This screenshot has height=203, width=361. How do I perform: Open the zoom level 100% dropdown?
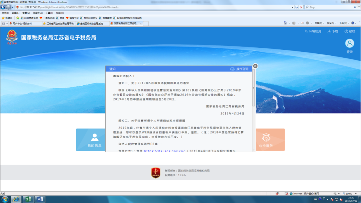point(356,194)
